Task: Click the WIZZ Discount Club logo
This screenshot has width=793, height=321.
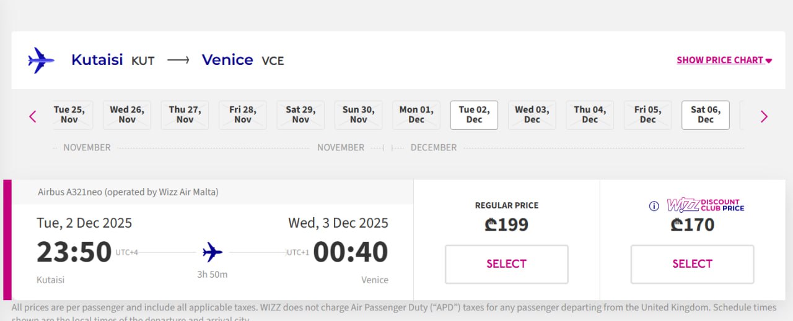Action: (x=706, y=205)
